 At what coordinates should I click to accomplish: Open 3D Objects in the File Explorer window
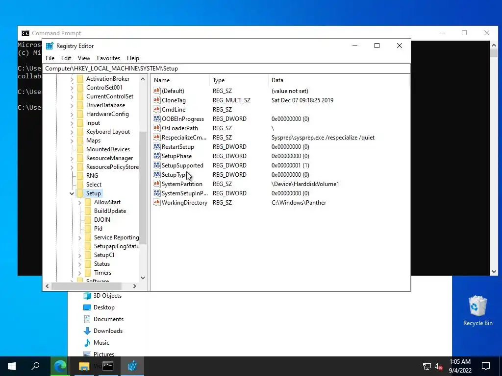click(x=107, y=296)
